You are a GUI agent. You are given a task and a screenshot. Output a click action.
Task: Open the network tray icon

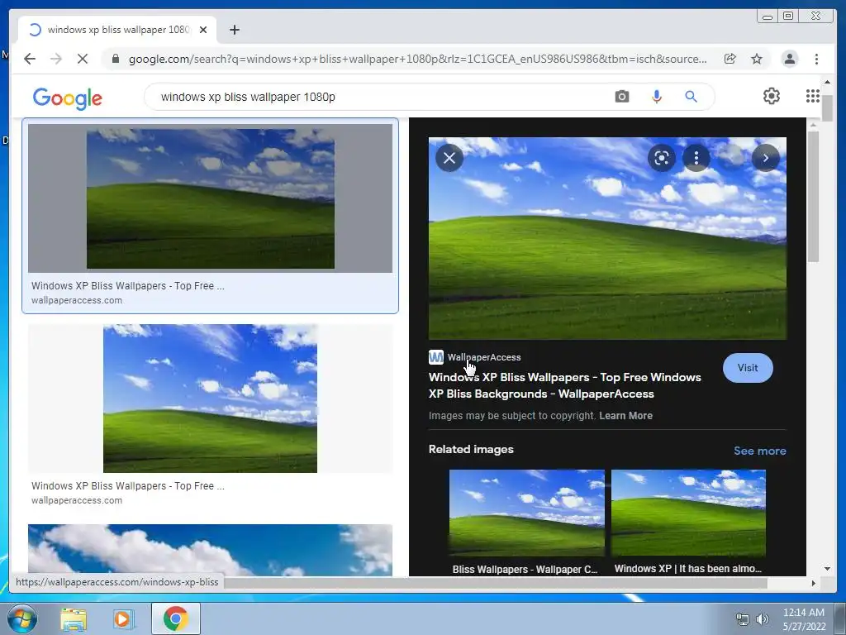tap(743, 619)
